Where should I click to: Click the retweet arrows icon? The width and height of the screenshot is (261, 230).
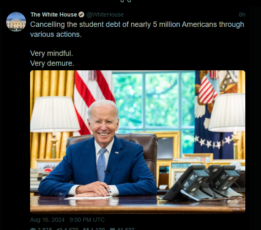59,229
